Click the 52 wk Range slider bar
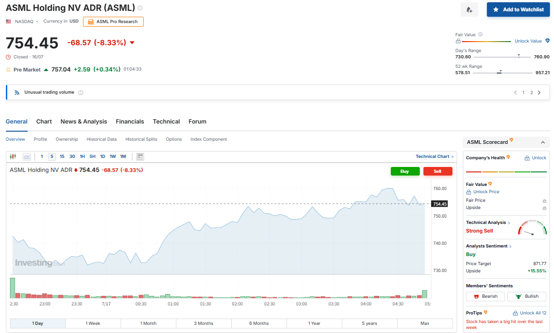 502,73
